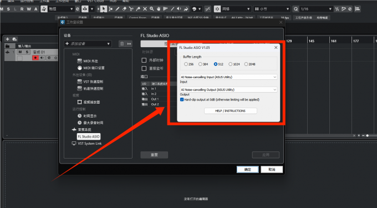Open the grid type 小节 dropdown
377x208 pixels.
tap(272, 9)
